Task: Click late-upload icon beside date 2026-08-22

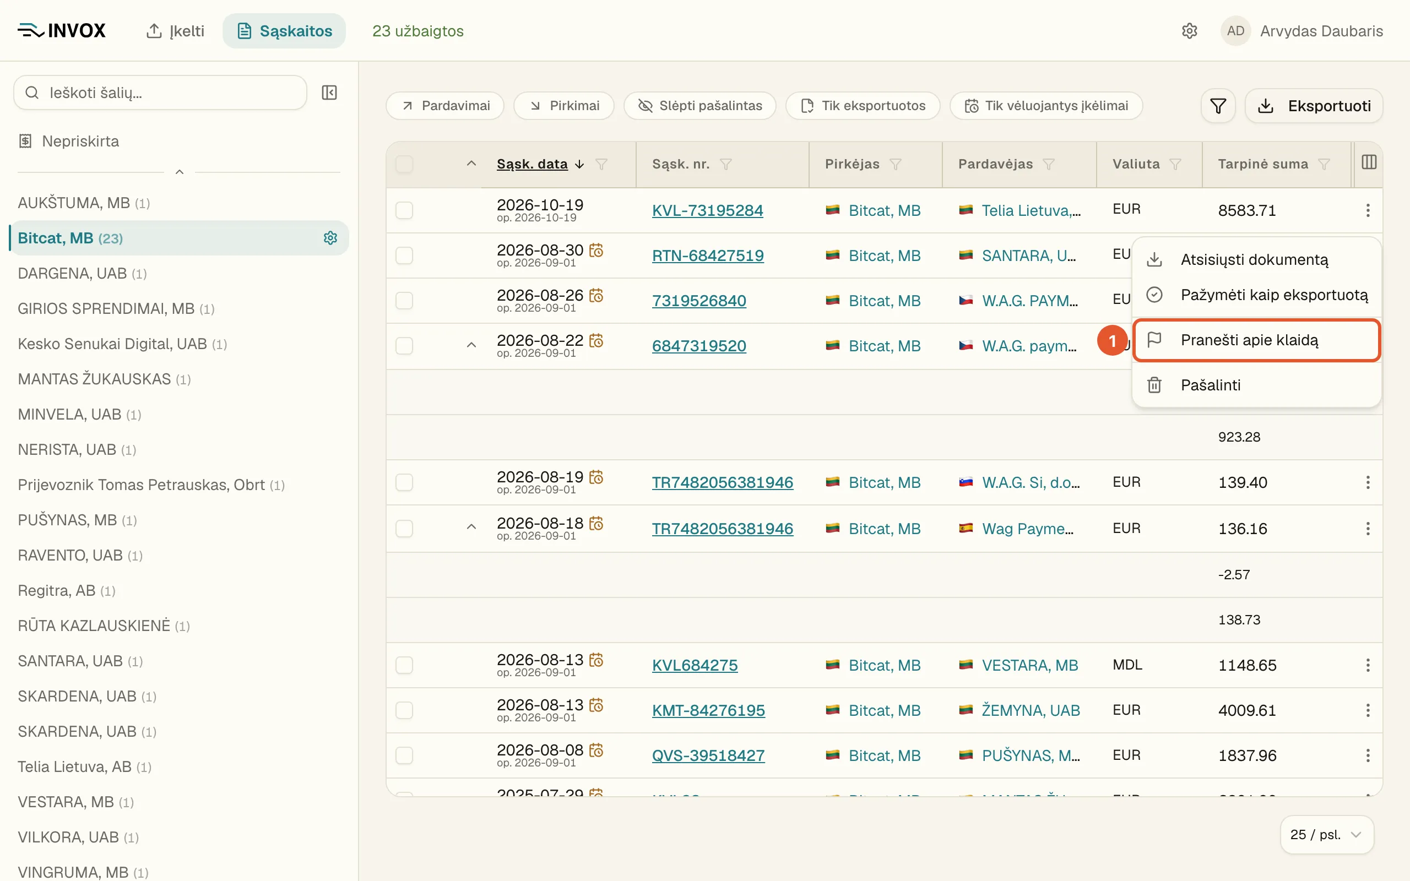Action: pos(596,340)
